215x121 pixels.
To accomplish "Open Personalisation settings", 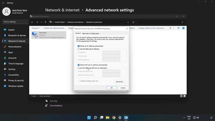I will point(15,47).
